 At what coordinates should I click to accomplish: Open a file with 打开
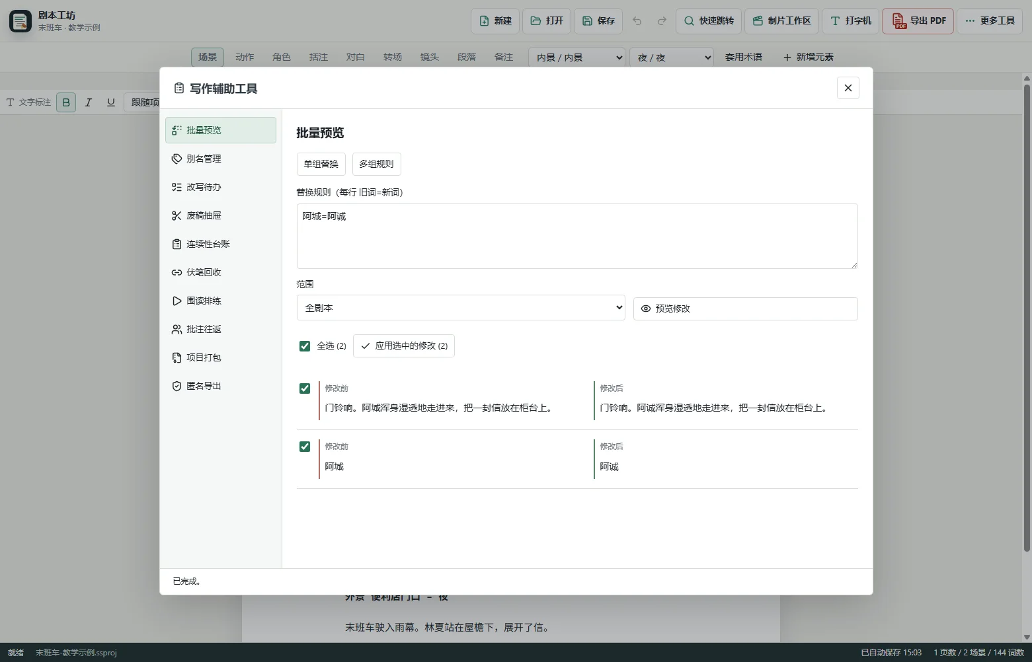(547, 20)
